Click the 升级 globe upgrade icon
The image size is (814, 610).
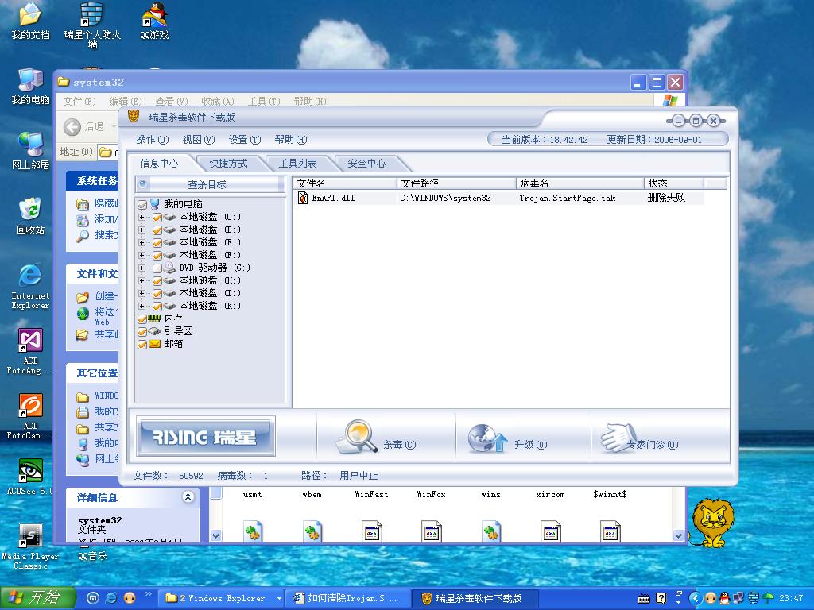click(486, 438)
